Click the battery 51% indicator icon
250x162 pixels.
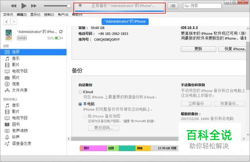[x=59, y=38]
